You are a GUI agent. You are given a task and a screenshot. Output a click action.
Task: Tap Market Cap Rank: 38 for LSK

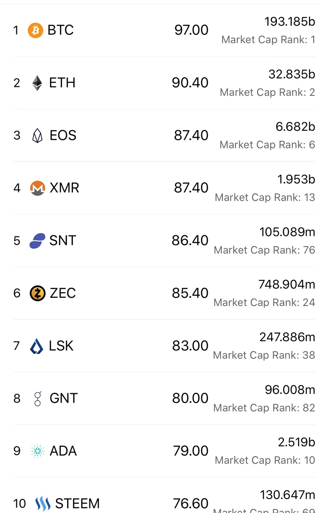click(264, 355)
